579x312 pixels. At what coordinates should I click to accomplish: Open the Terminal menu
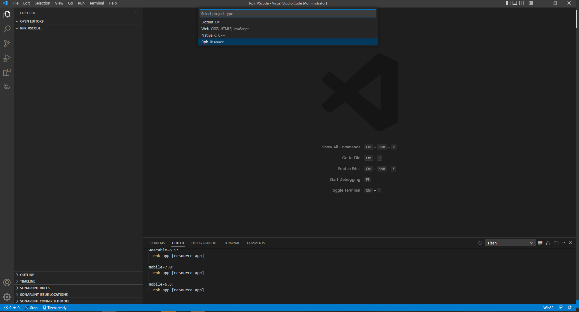coord(96,3)
